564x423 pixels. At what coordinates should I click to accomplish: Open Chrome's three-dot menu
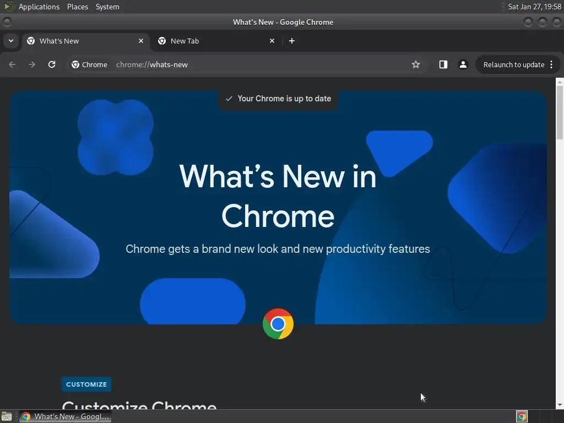[551, 64]
